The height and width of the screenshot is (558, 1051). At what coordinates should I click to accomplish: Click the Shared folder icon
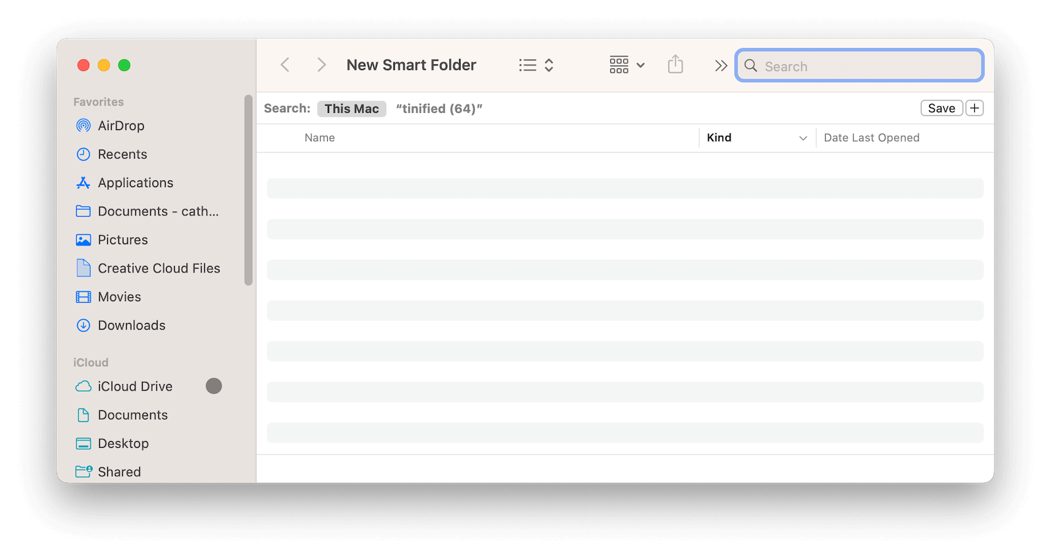(x=83, y=471)
